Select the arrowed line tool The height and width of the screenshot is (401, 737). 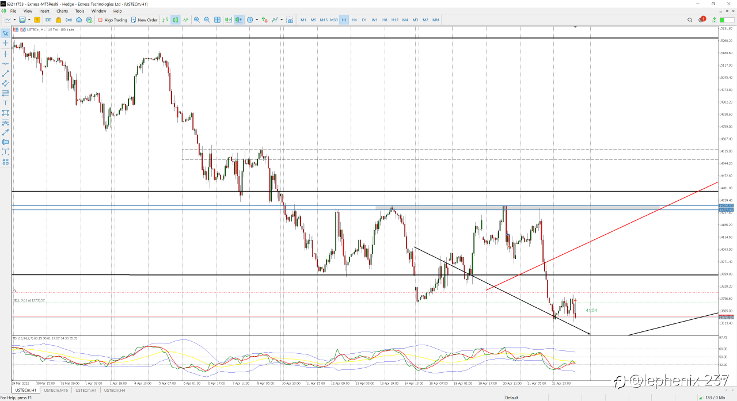point(6,132)
